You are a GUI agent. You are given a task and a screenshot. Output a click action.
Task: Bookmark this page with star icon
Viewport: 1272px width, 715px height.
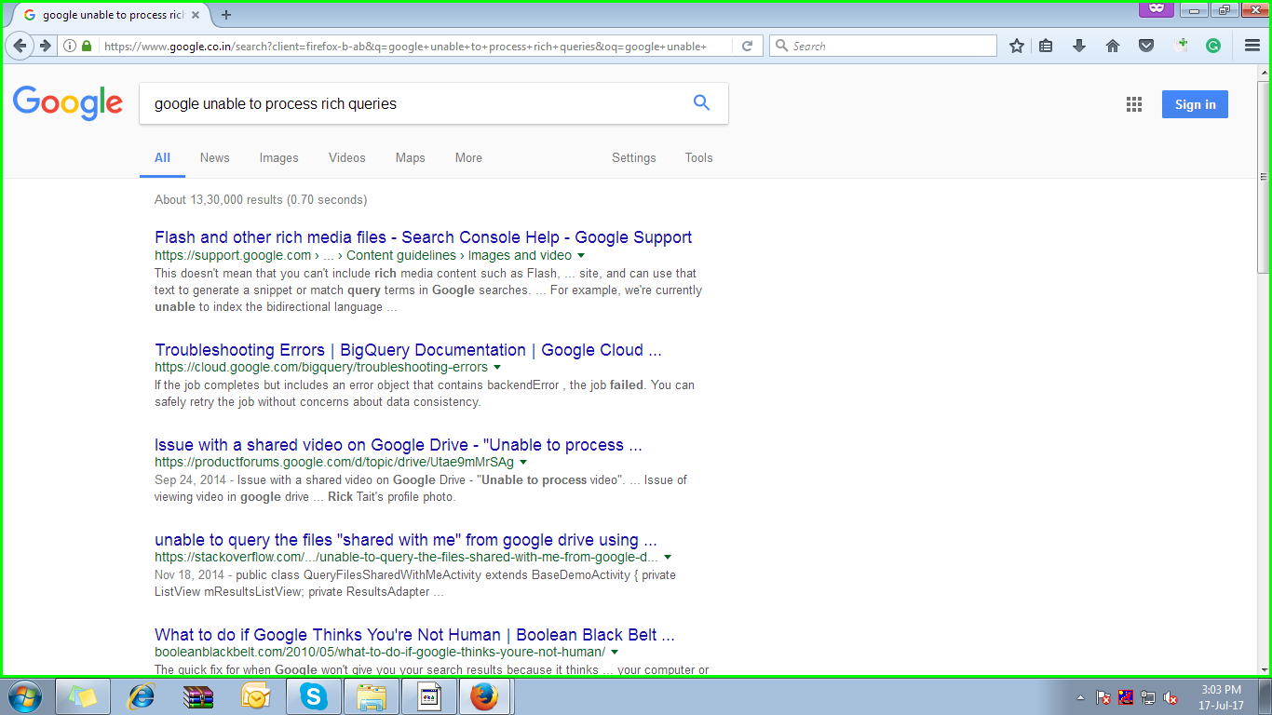pos(1017,46)
